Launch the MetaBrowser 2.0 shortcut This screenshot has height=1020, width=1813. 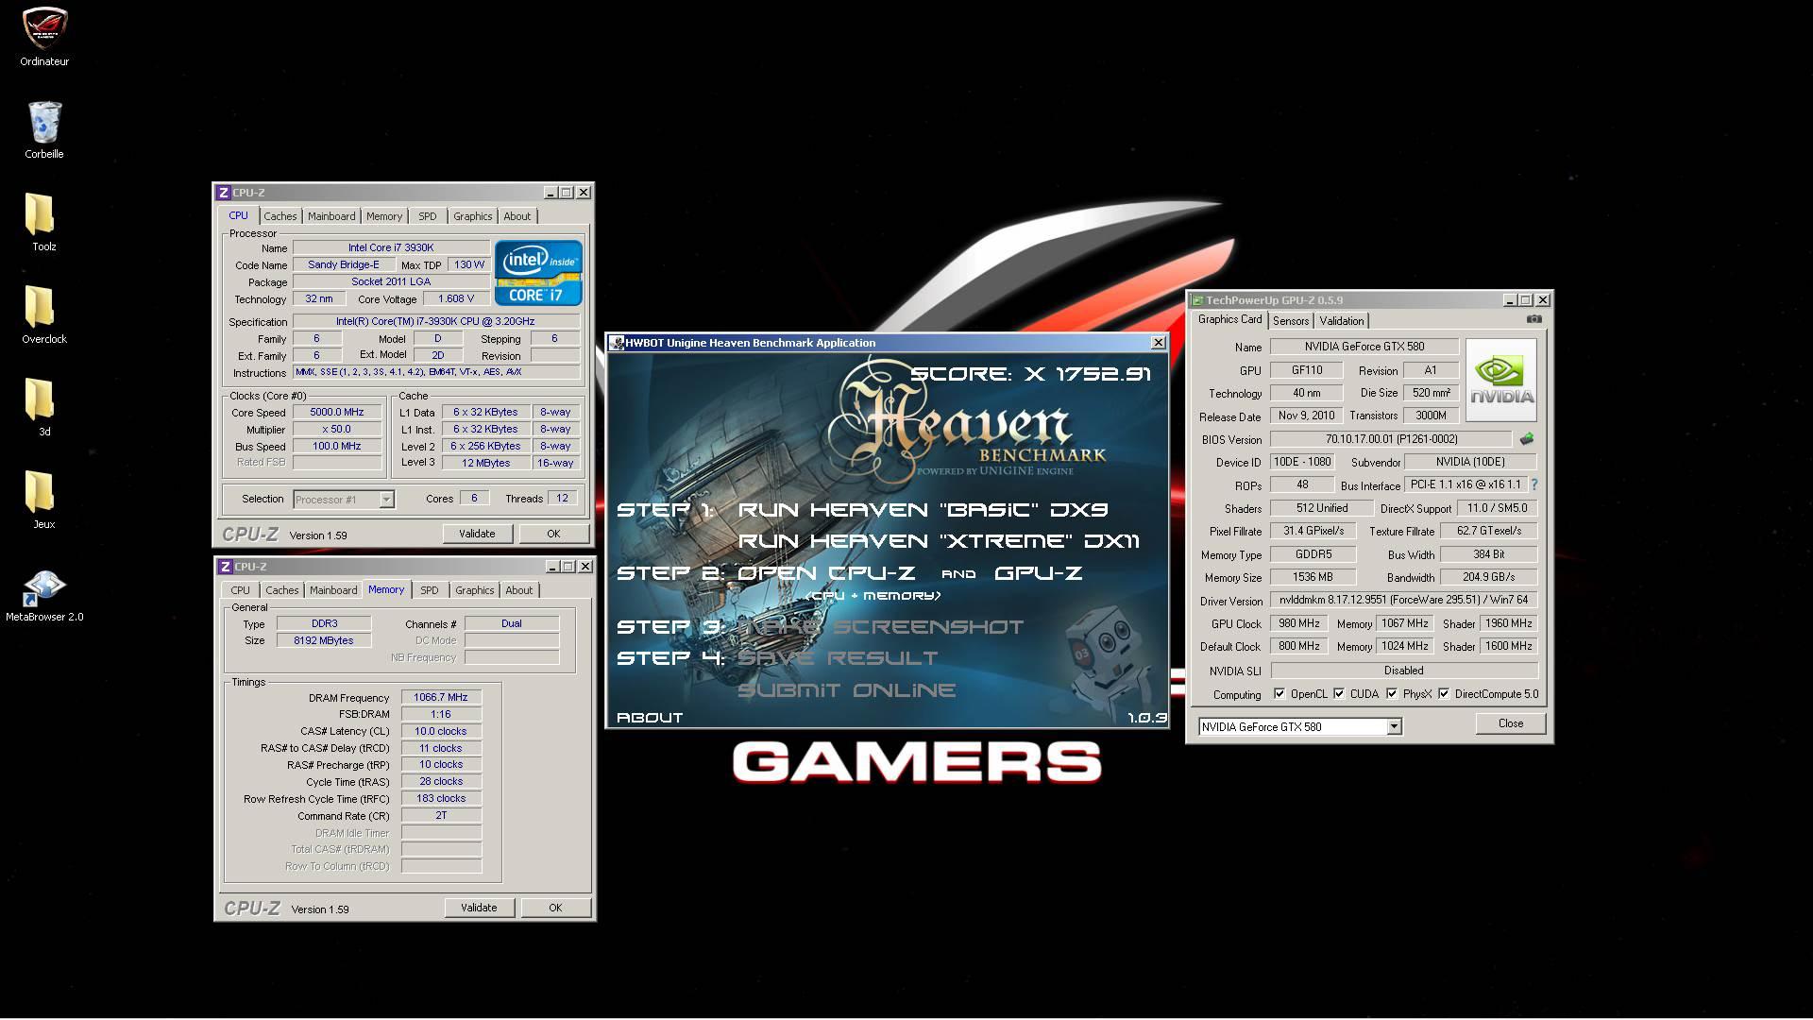[44, 595]
